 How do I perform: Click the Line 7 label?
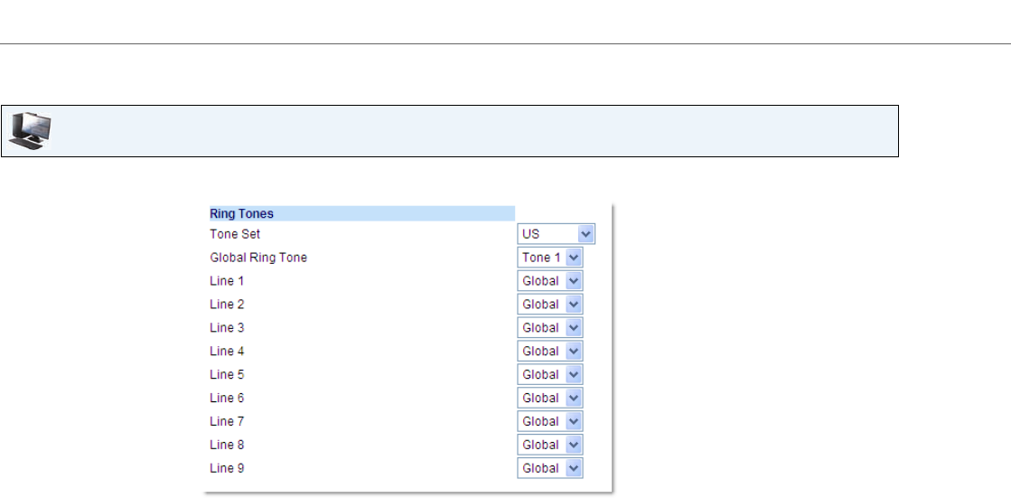(226, 421)
